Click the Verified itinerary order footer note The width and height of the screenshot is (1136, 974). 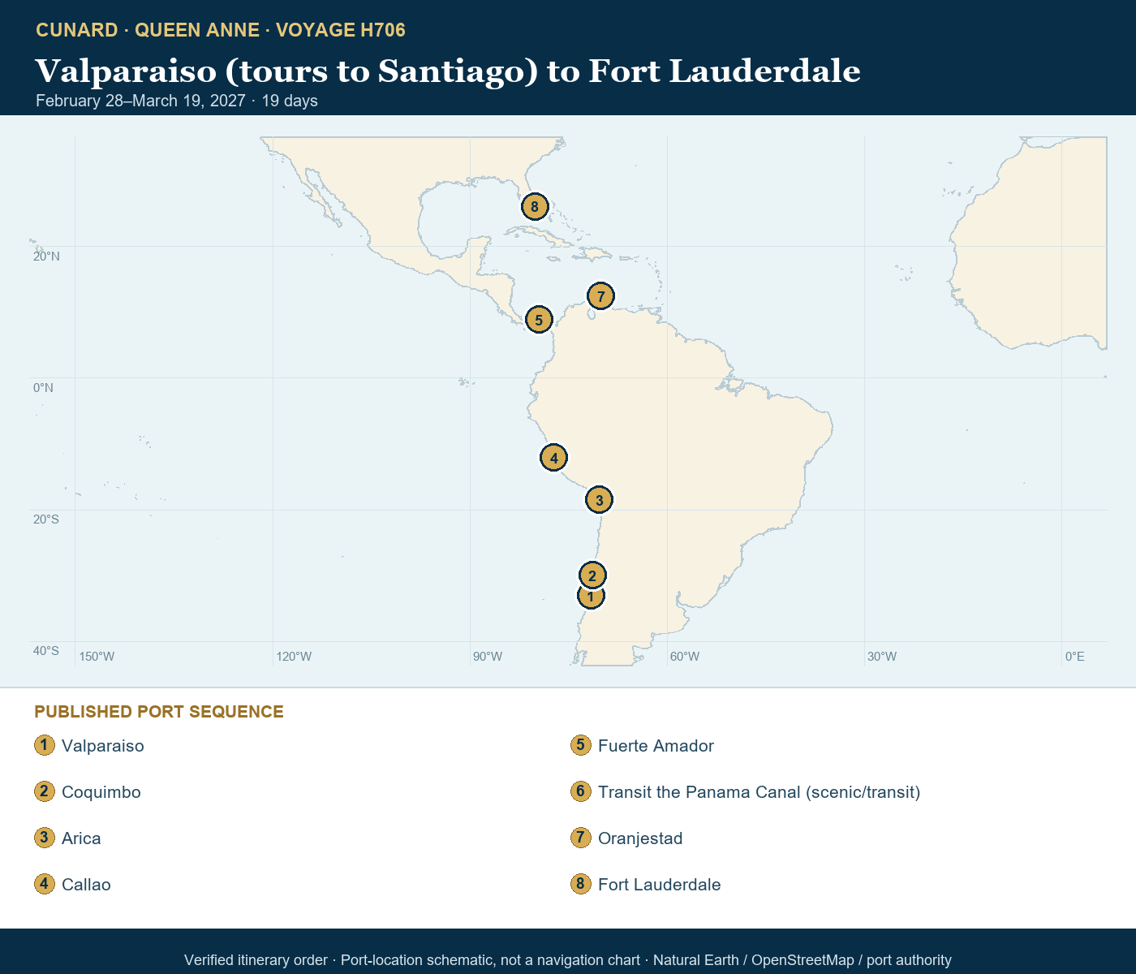[x=568, y=960]
